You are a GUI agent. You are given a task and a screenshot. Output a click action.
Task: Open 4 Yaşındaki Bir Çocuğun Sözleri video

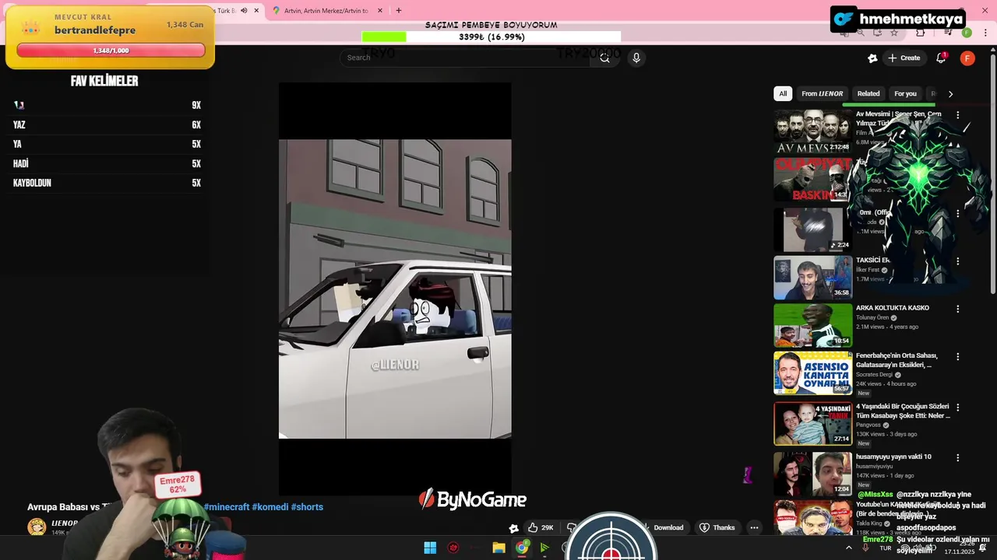[903, 411]
